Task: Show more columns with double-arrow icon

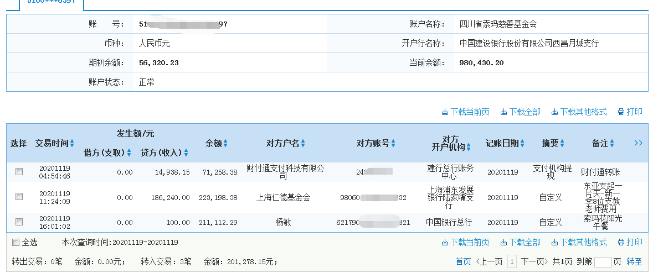Action: pos(639,143)
